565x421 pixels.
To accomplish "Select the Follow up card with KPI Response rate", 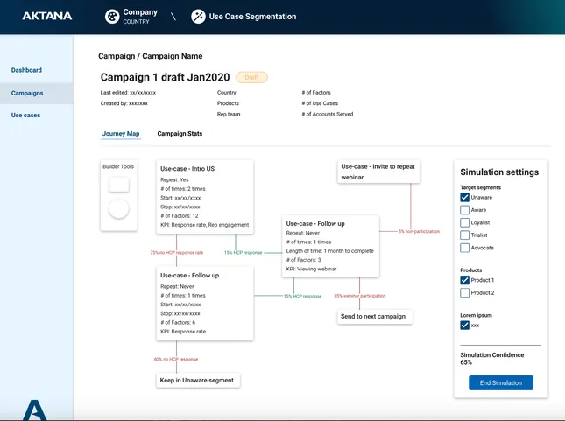I will click(x=205, y=304).
